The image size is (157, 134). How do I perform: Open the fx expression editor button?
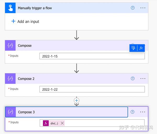coord(141,48)
